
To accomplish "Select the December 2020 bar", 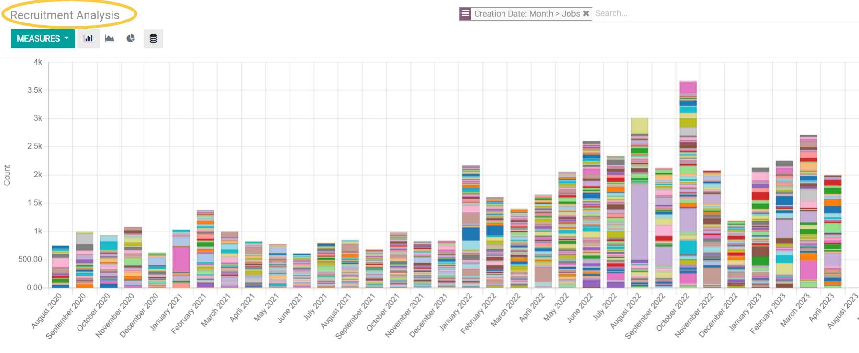I will click(x=157, y=270).
